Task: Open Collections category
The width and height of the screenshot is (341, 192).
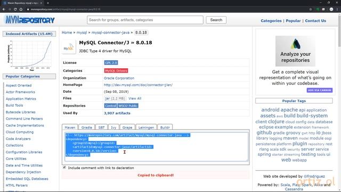Action: click(x=14, y=146)
